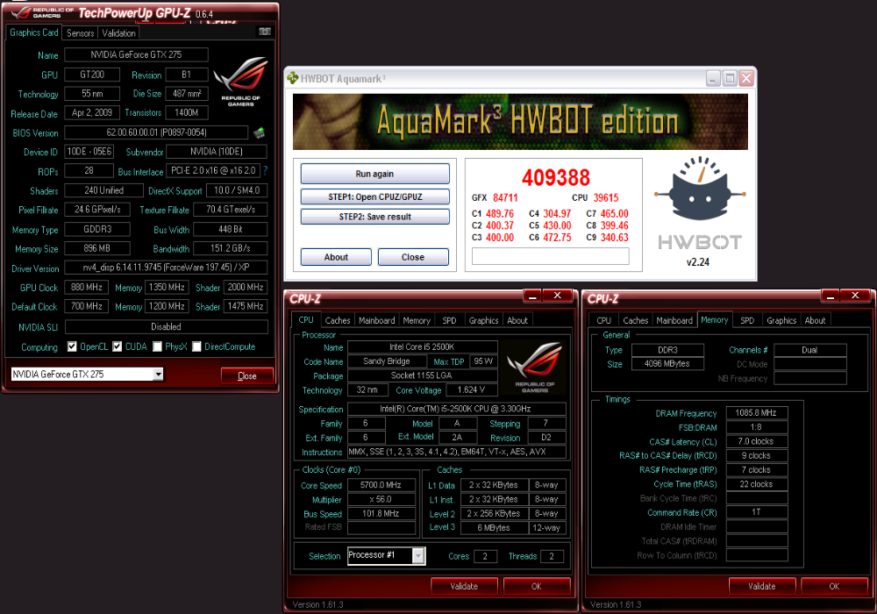877x614 pixels.
Task: Click the Specification field in CPU-Z
Action: pyautogui.click(x=456, y=409)
